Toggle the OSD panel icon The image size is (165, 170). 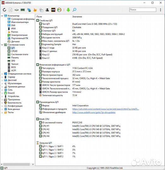click(x=53, y=10)
